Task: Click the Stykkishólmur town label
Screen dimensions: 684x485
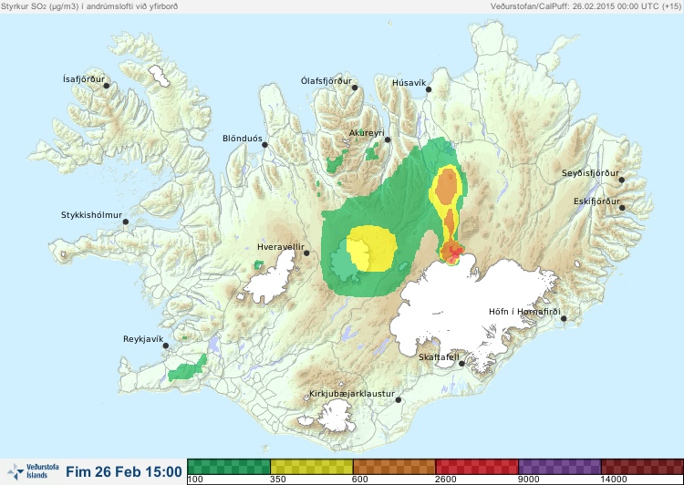Action: pos(91,215)
